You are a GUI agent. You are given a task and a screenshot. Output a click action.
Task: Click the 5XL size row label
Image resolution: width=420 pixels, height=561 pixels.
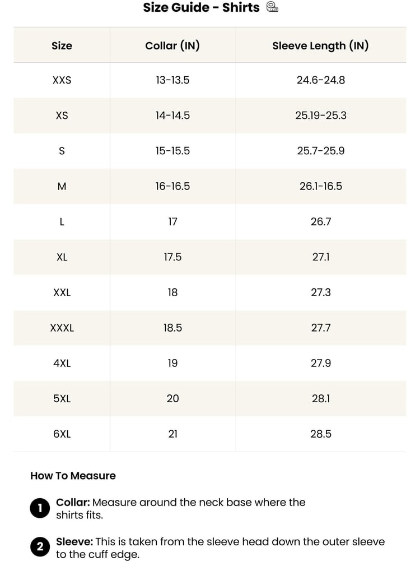coord(62,398)
